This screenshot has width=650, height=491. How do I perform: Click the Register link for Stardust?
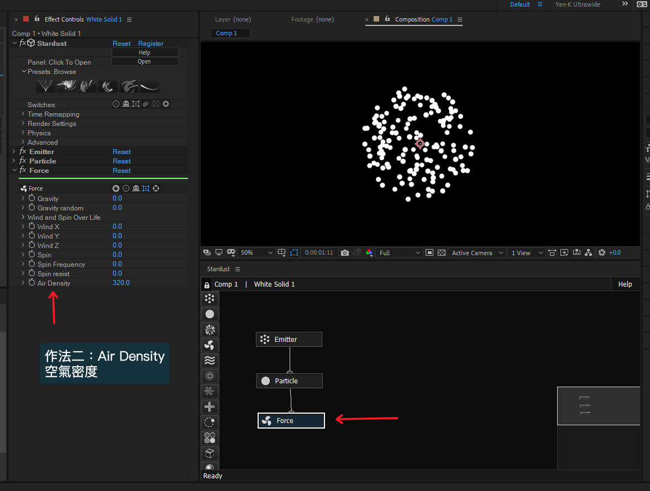[x=151, y=44]
